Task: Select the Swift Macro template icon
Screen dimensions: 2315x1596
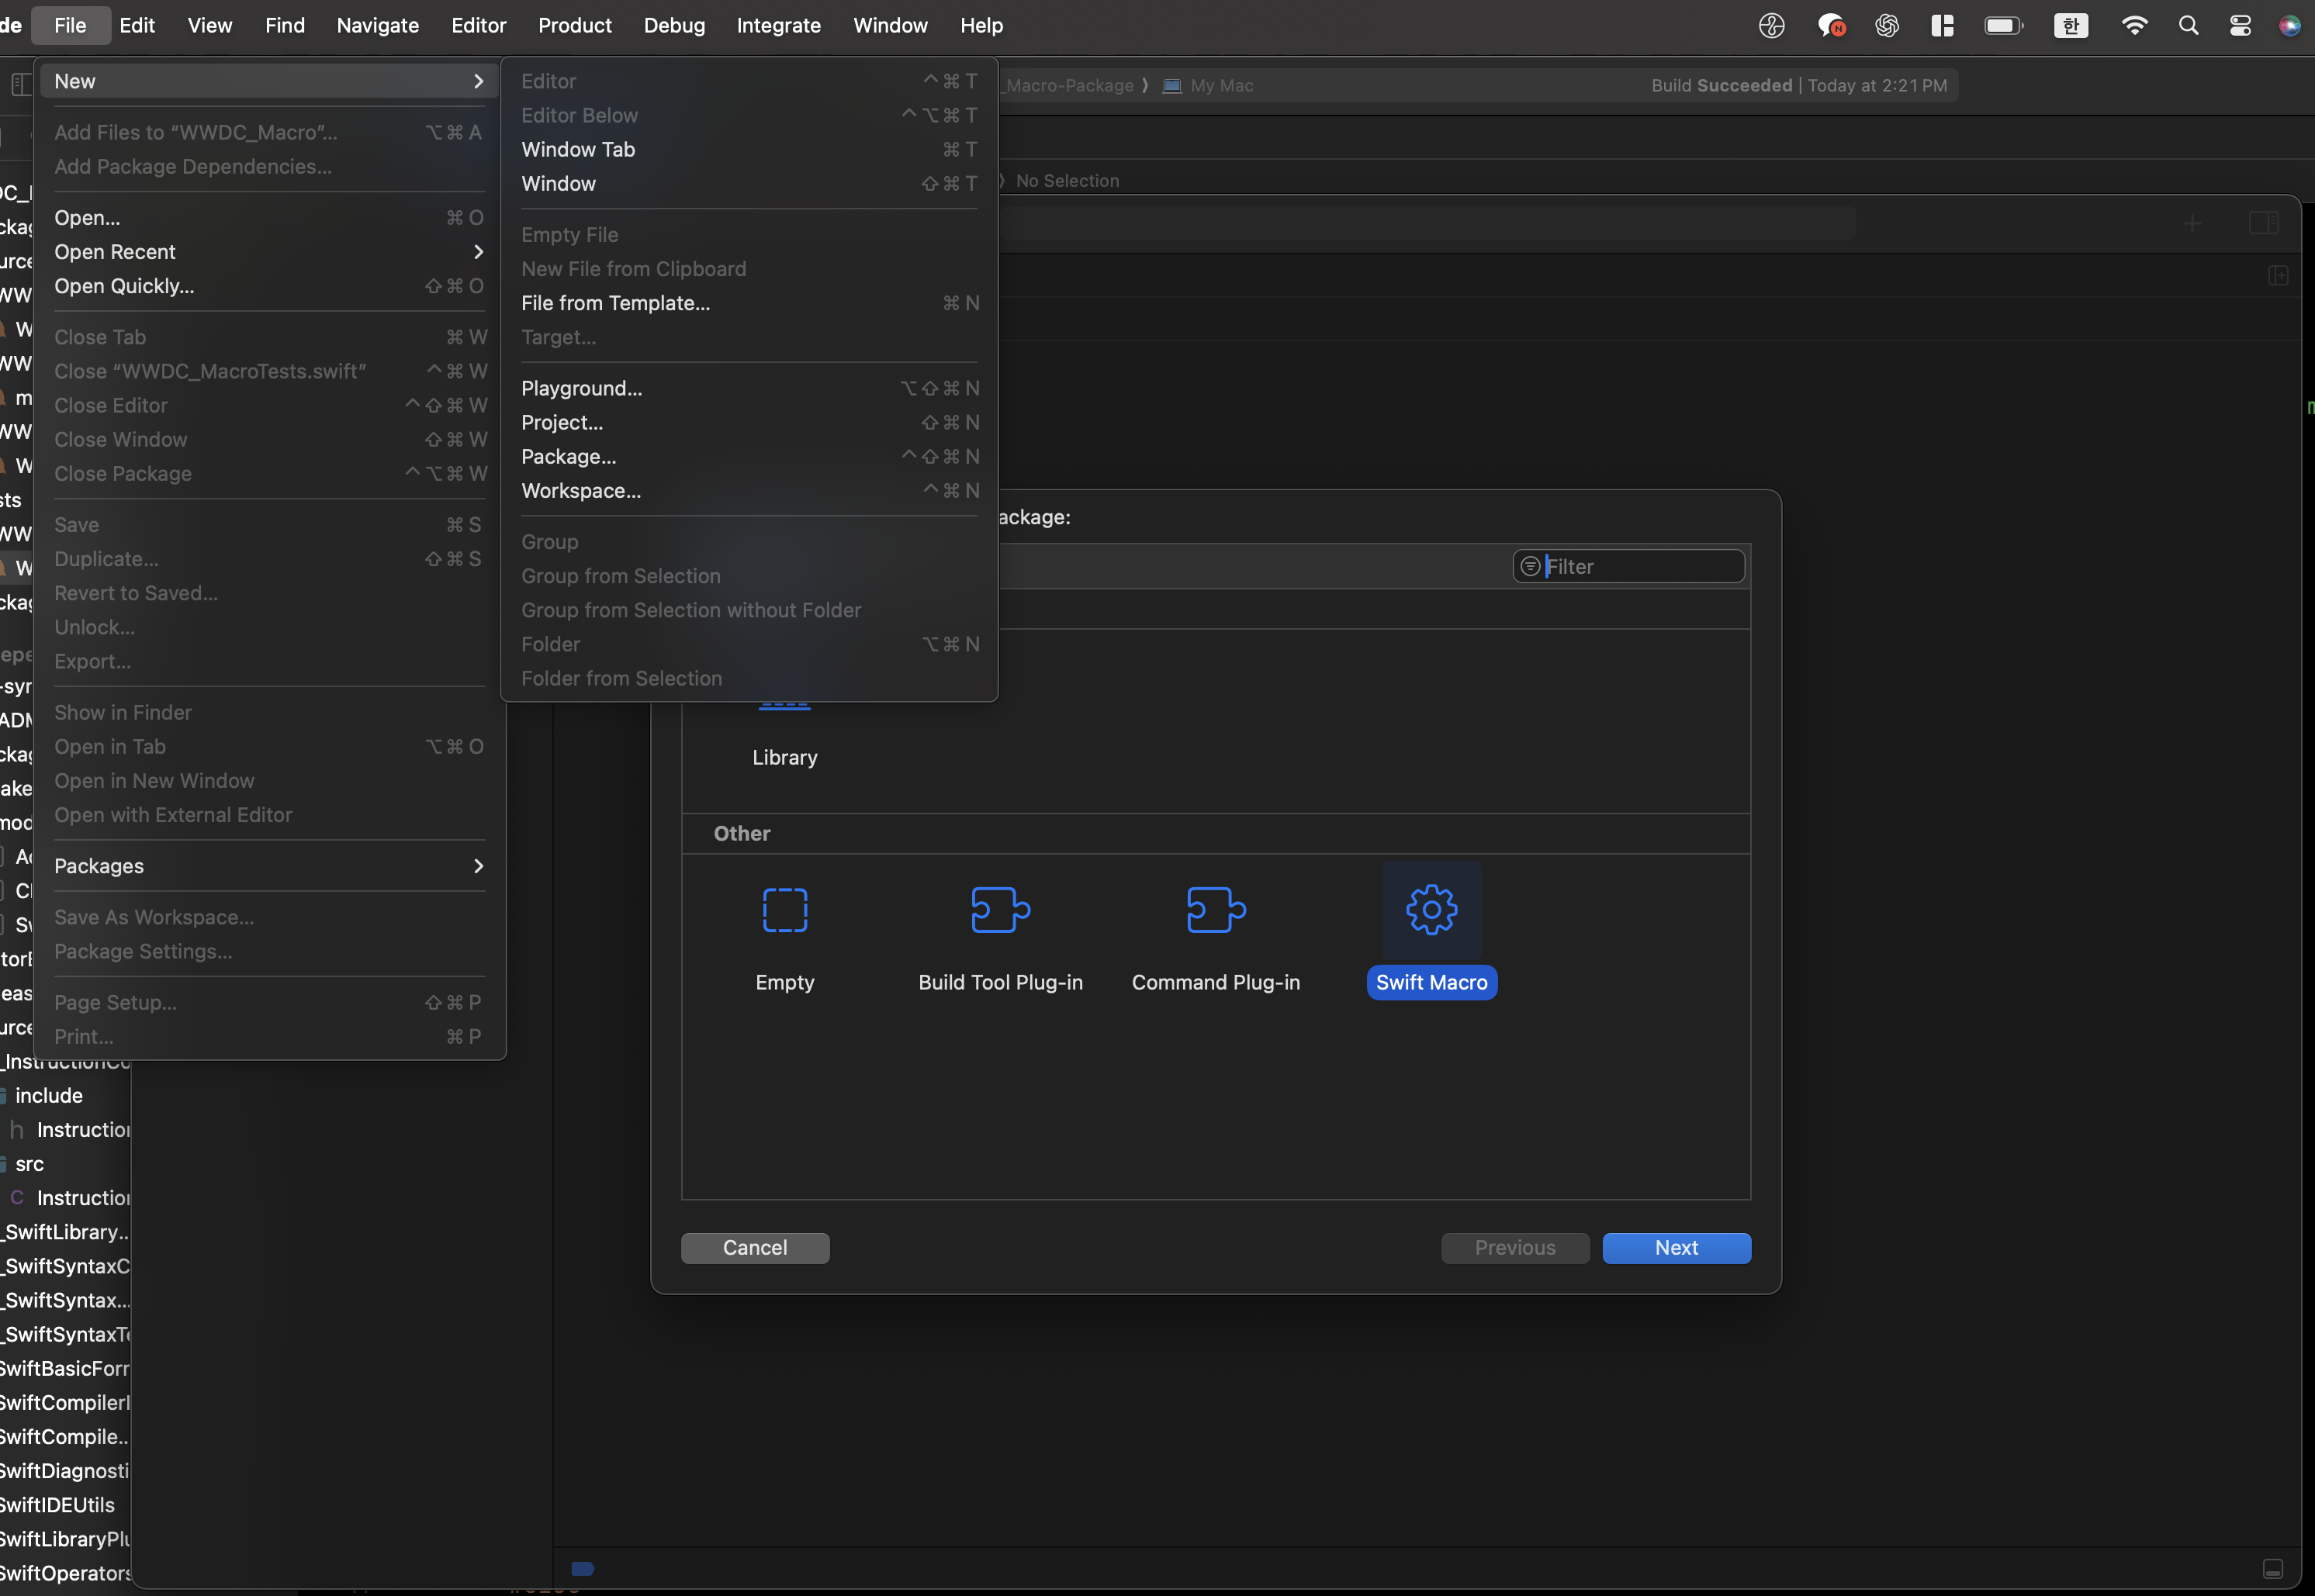Action: (x=1431, y=910)
